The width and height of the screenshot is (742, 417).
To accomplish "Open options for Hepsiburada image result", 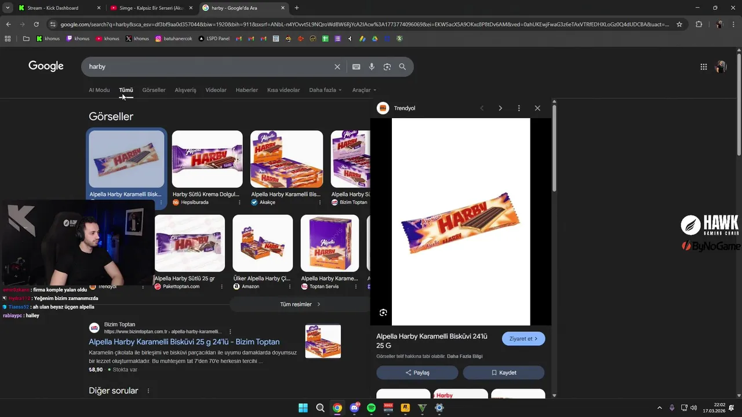I will pyautogui.click(x=239, y=203).
